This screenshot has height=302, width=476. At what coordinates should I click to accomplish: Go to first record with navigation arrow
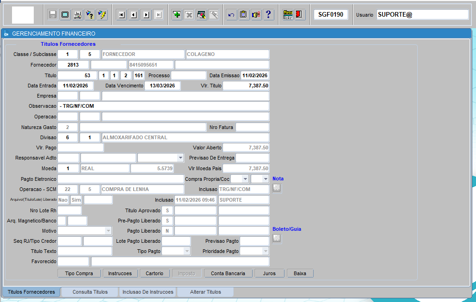coord(121,15)
